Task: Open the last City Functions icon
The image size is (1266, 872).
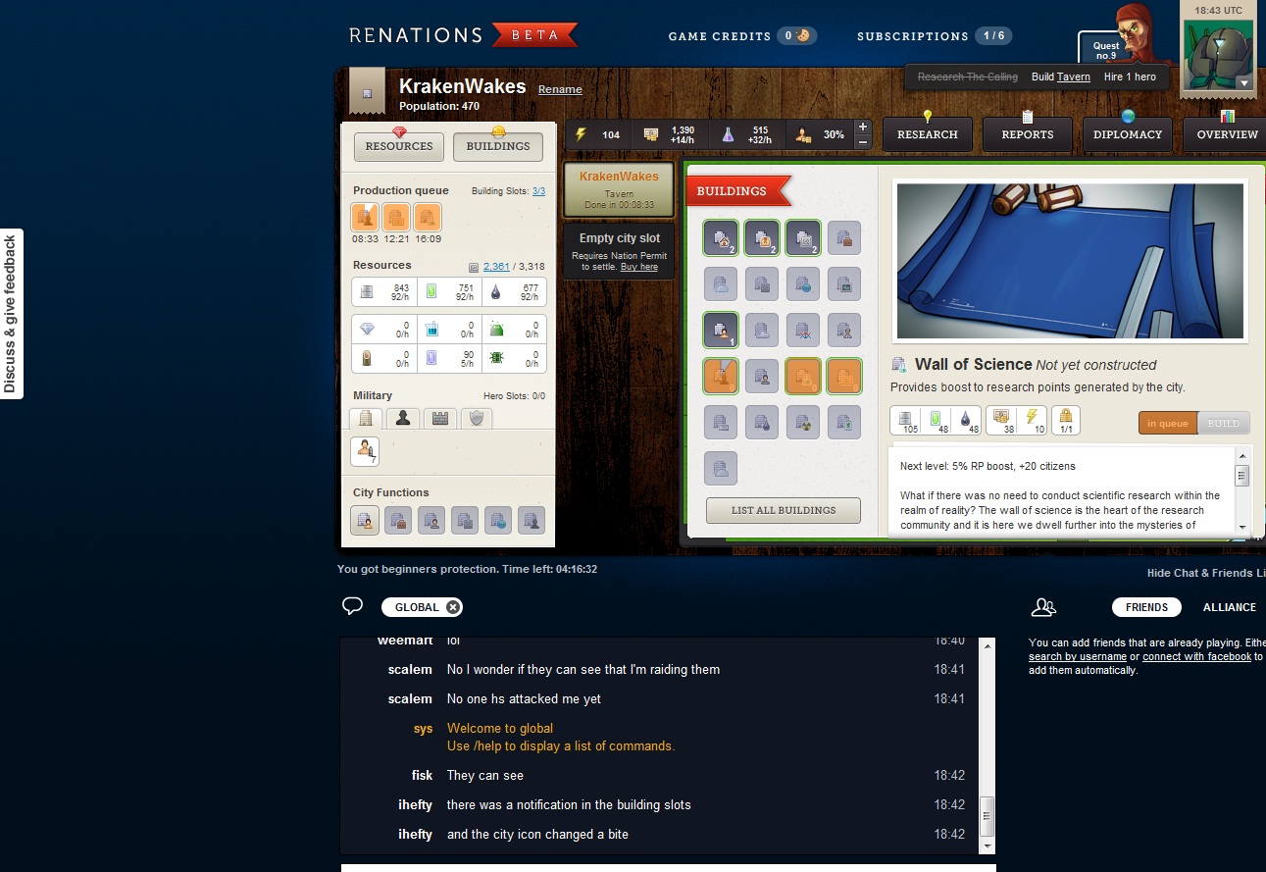Action: click(x=532, y=520)
